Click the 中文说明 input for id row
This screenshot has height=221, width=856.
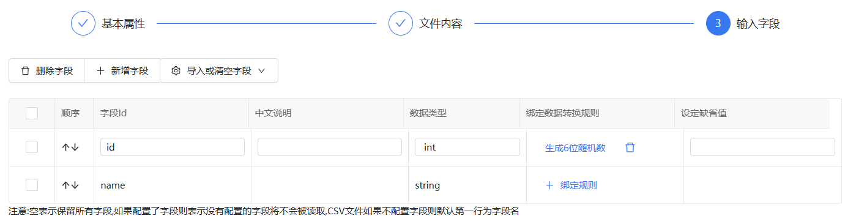[330, 147]
